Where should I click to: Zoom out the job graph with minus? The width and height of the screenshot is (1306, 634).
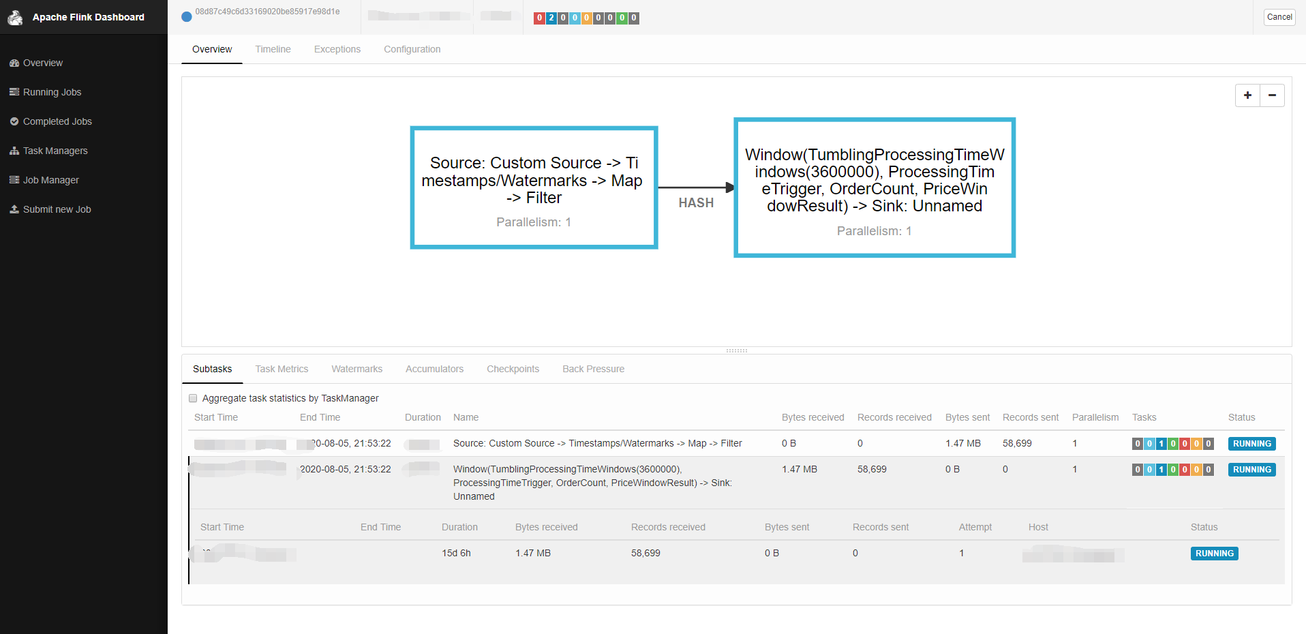(x=1272, y=95)
